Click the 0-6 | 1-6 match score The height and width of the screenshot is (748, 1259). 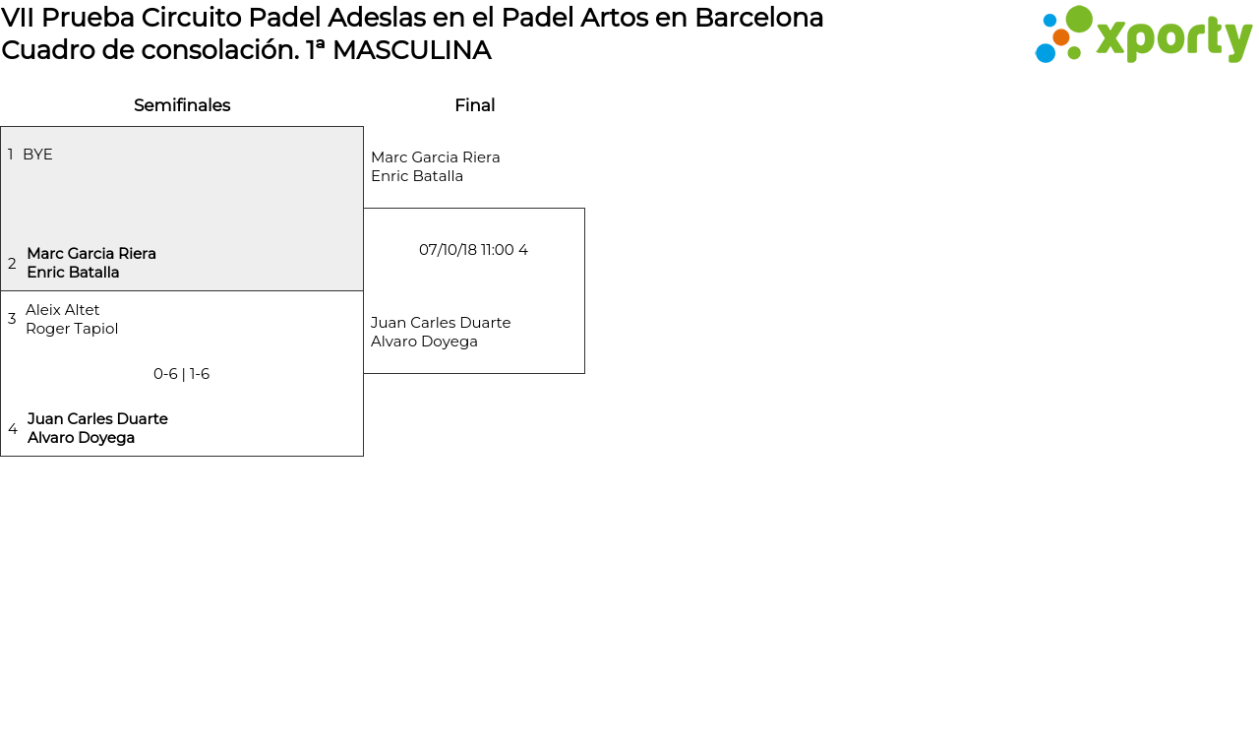(x=182, y=374)
